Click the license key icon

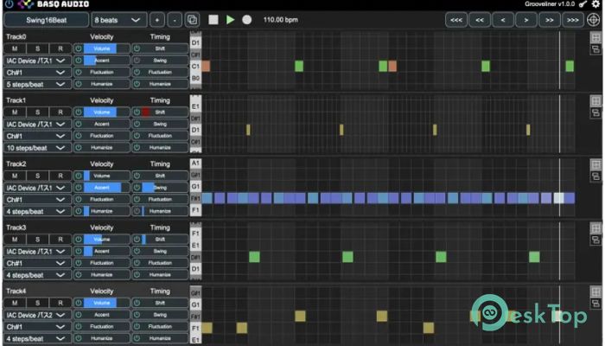pos(583,4)
